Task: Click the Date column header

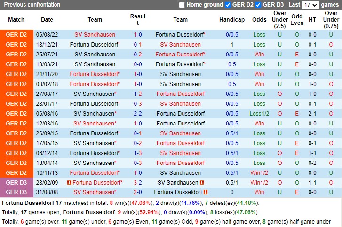Action: [x=47, y=20]
